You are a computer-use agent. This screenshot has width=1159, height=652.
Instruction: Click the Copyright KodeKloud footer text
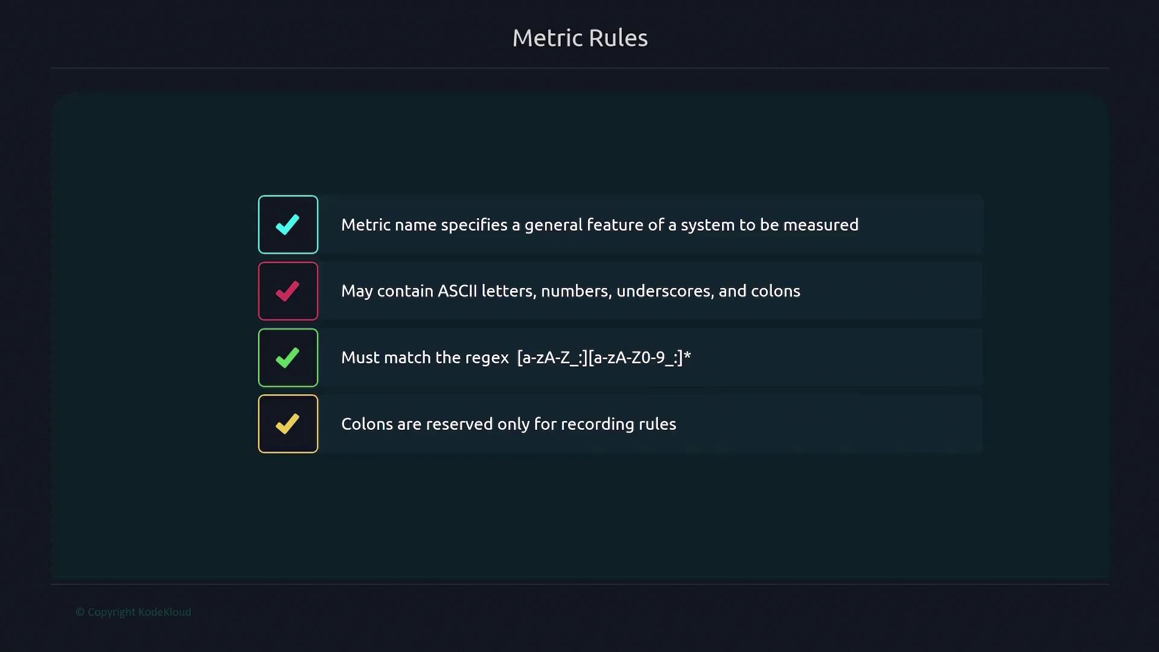[x=133, y=612]
